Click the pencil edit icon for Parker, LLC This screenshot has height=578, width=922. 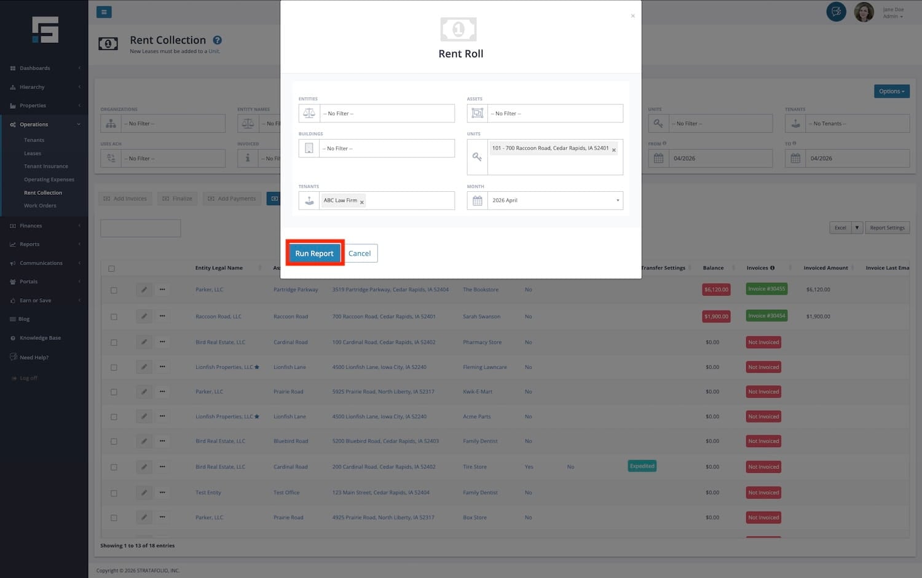pos(144,290)
